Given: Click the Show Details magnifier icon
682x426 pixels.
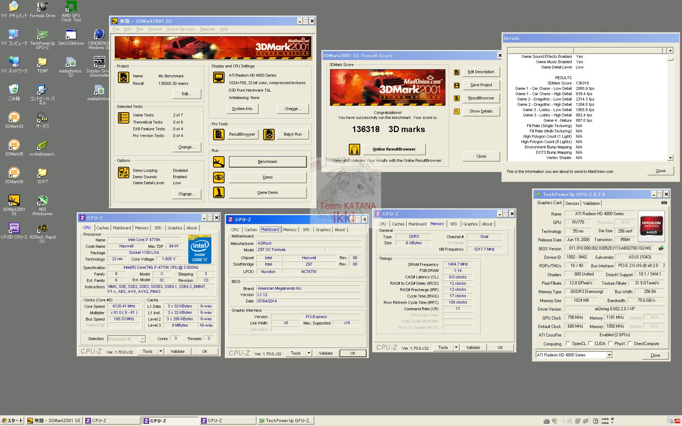Looking at the screenshot, I should click(x=457, y=111).
